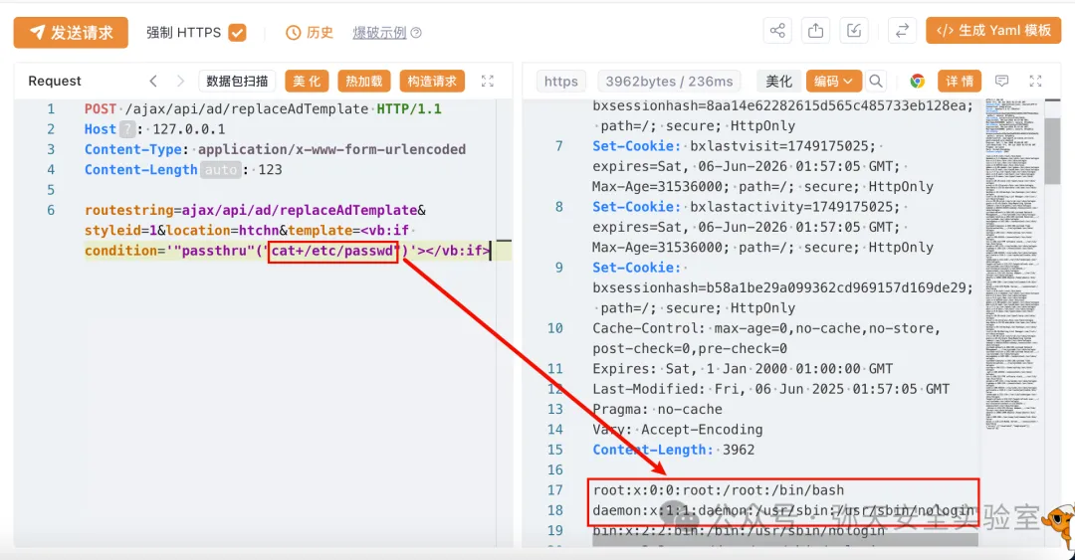
Task: Click the 详情 details button
Action: tap(960, 81)
